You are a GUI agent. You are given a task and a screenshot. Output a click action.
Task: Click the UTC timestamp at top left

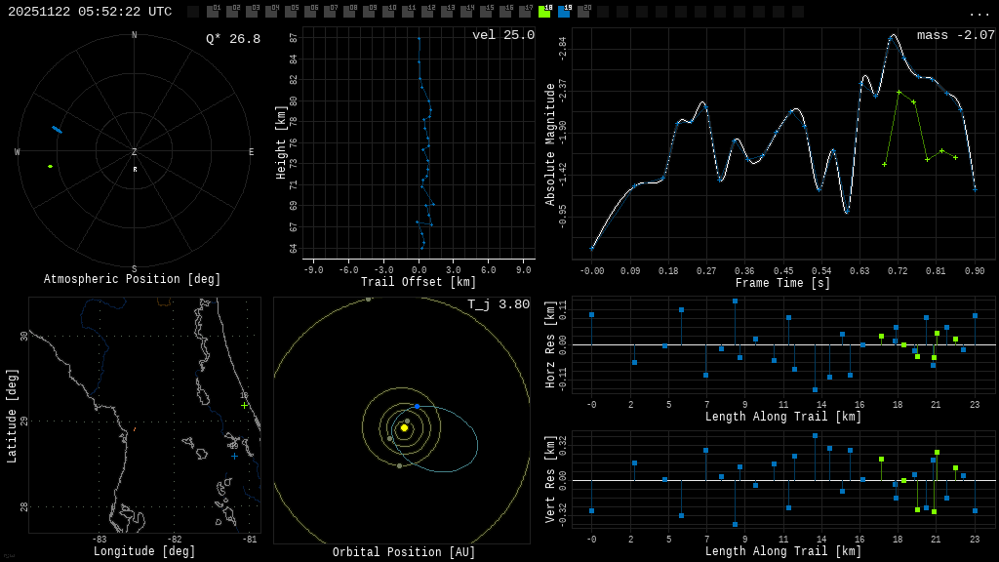[x=90, y=12]
